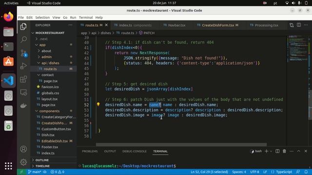The height and width of the screenshot is (175, 312).
Task: Open Terminal app from the dock
Action: (x=8, y=47)
